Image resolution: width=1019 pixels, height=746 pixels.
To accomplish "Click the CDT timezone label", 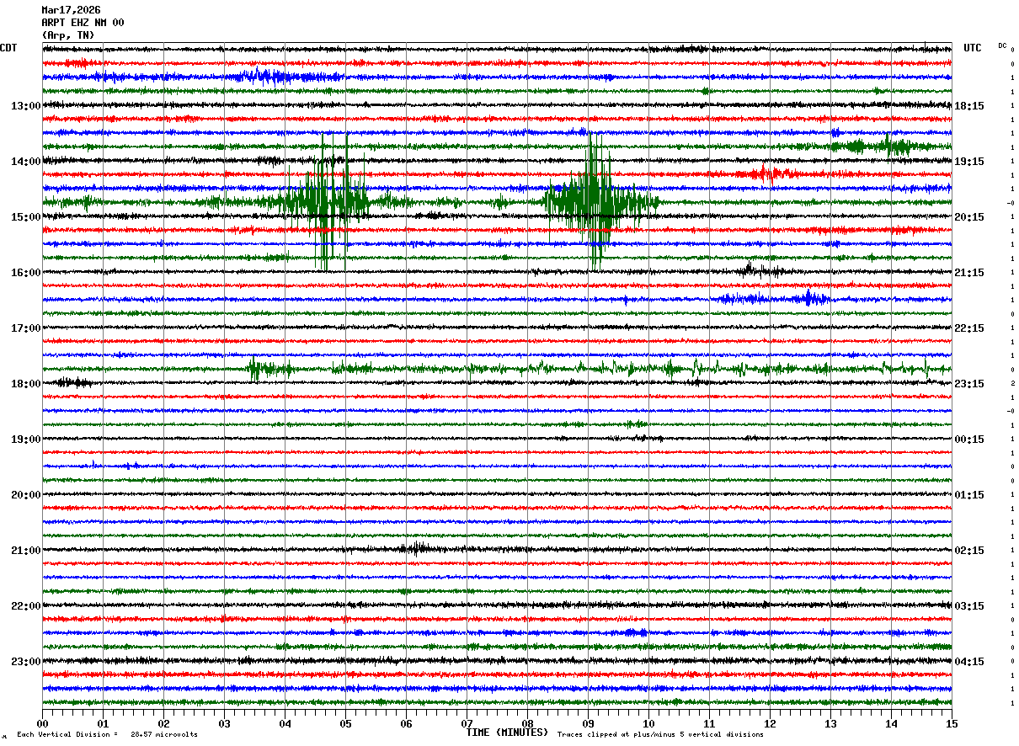I will pos(8,48).
